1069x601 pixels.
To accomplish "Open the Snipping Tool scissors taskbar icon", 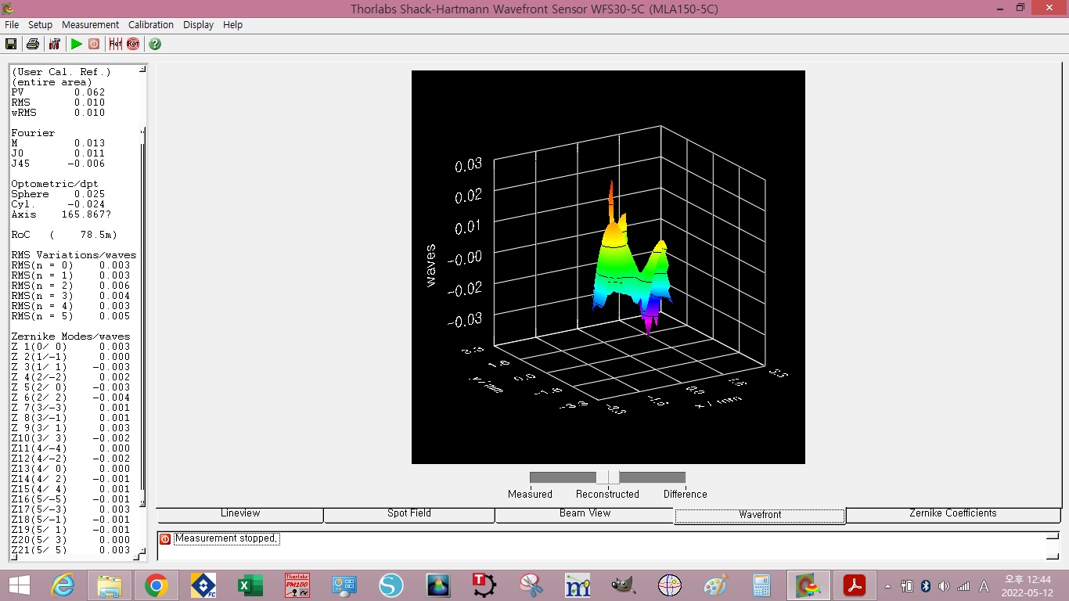I will [531, 585].
